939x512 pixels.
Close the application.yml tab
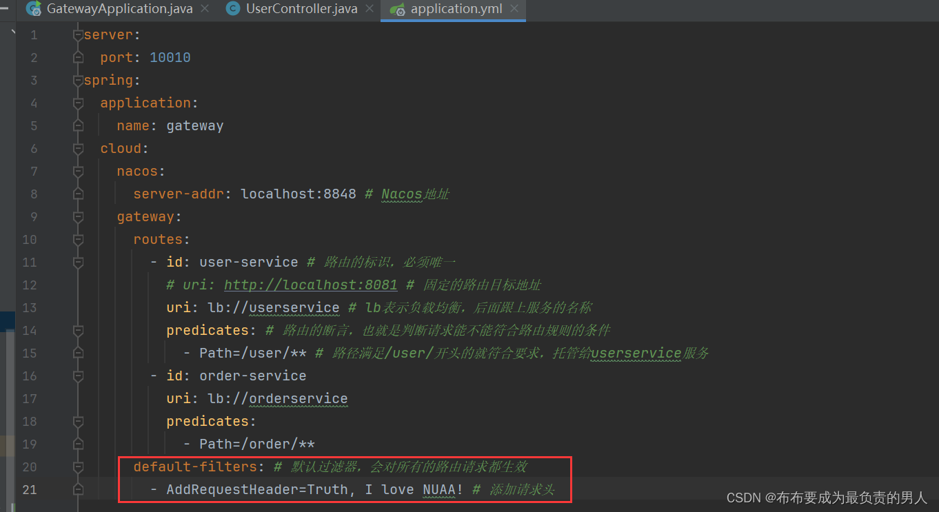pos(514,10)
